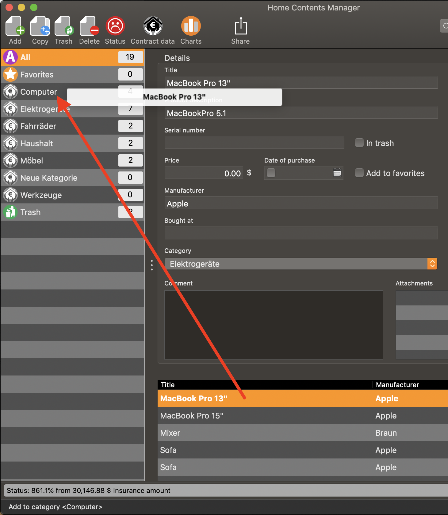
Task: Click the Bought at input field
Action: (x=301, y=233)
